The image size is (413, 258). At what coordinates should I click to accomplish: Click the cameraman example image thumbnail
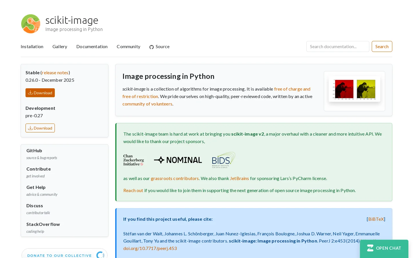[x=354, y=89]
